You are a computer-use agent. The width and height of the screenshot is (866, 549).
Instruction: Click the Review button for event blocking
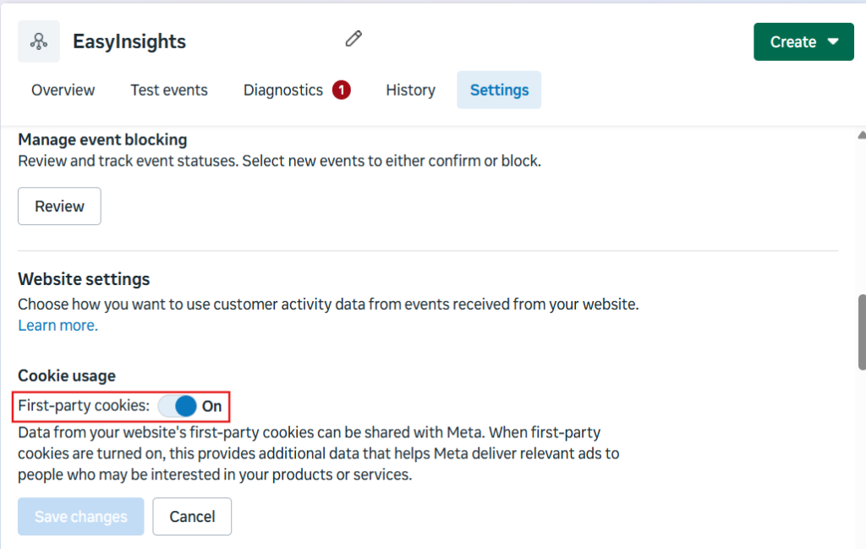(x=60, y=206)
